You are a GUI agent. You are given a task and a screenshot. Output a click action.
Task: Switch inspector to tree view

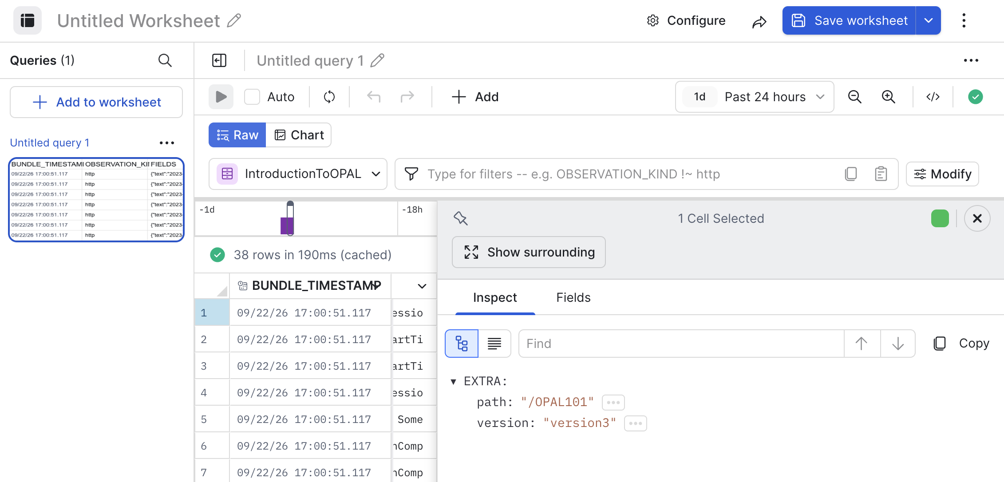462,344
